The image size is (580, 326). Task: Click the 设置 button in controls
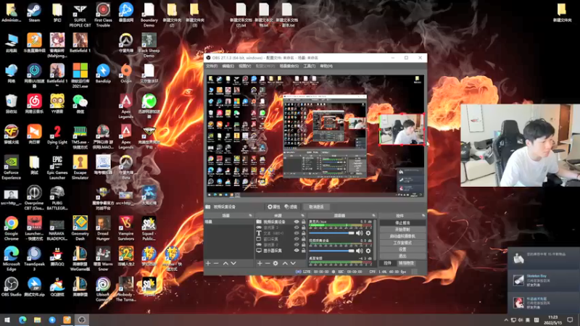402,249
